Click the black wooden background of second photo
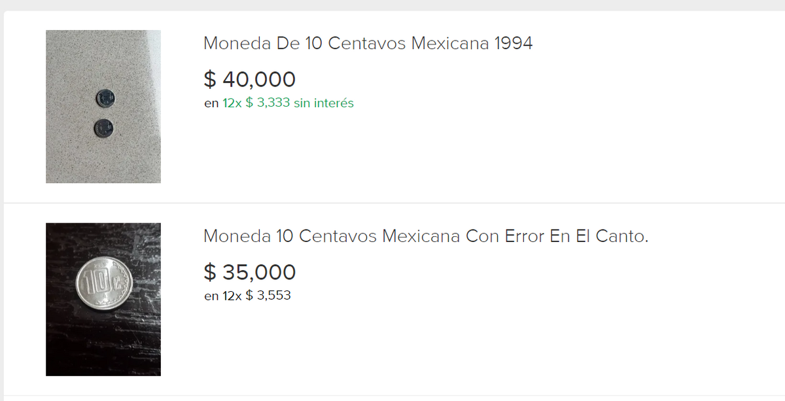 click(x=103, y=347)
